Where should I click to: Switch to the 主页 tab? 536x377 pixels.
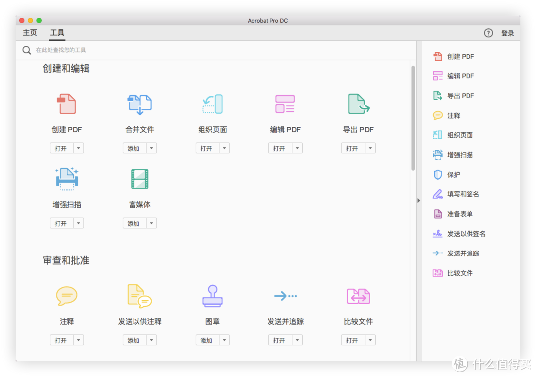30,33
